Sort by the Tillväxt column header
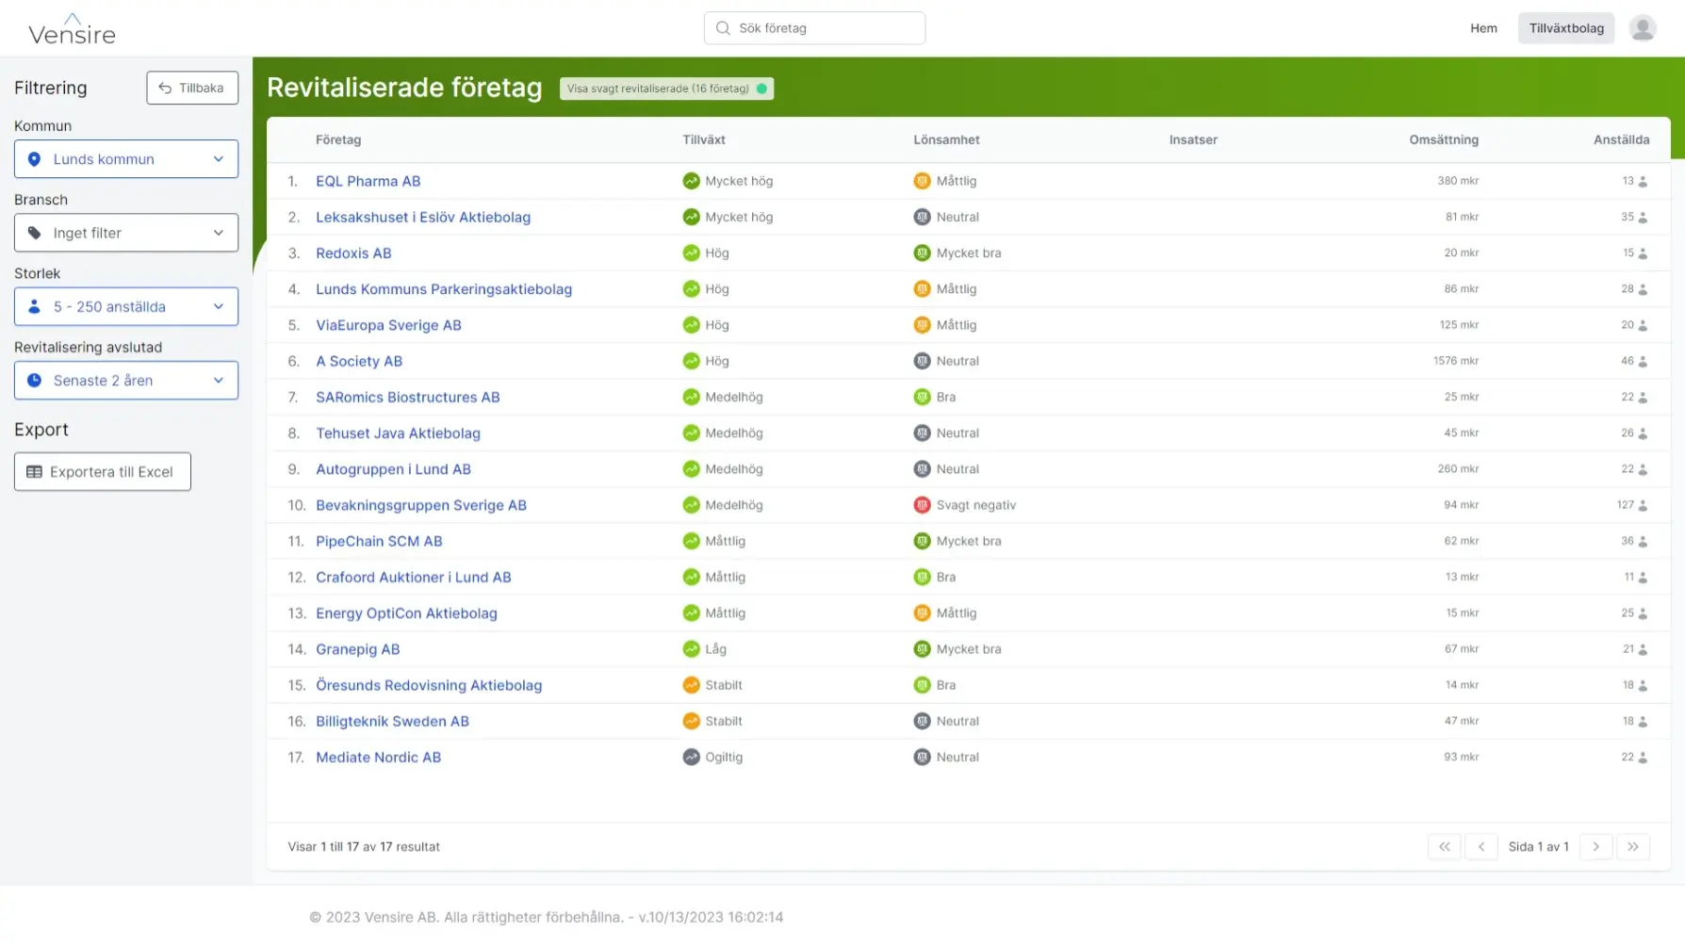Screen dimensions: 1685x946 (704, 140)
